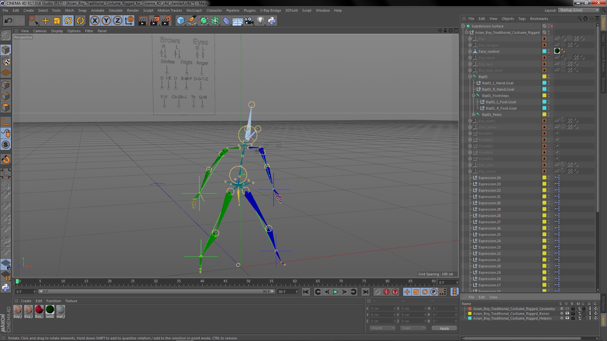Open the Pen spline tool
The image size is (607, 341).
[192, 21]
